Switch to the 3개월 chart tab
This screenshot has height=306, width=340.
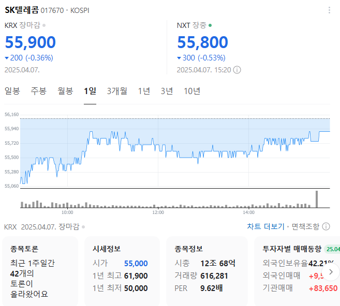click(x=117, y=91)
